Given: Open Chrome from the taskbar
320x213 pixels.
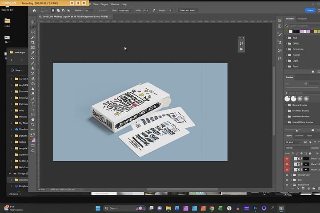Looking at the screenshot, I should (212, 208).
